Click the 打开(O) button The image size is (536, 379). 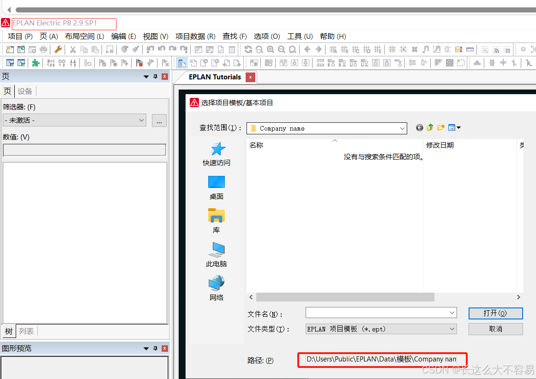coord(495,313)
